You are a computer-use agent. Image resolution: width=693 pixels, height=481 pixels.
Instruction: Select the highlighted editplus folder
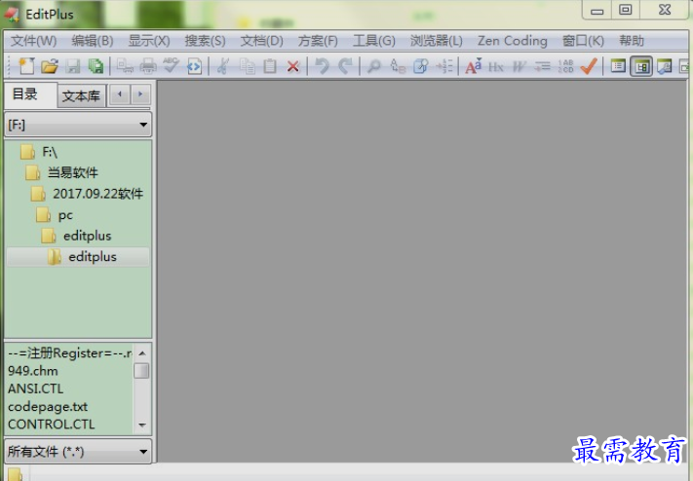coord(78,257)
